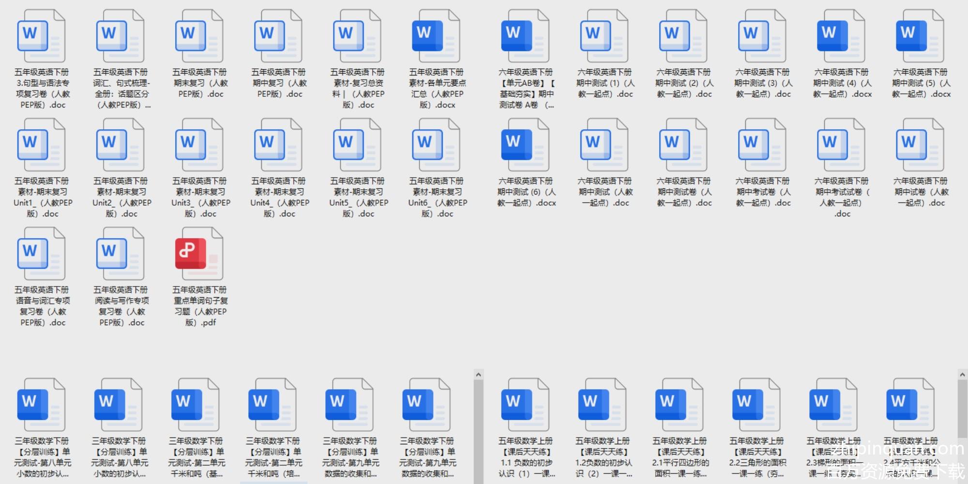Screen dimensions: 968x484
Task: Select 素材-期末复习 Unit2 document
Action: point(121,168)
